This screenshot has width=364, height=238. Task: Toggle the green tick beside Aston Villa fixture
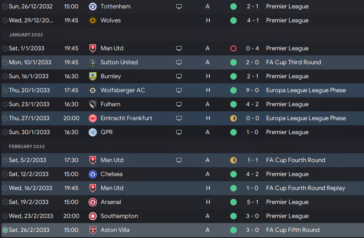5,230
